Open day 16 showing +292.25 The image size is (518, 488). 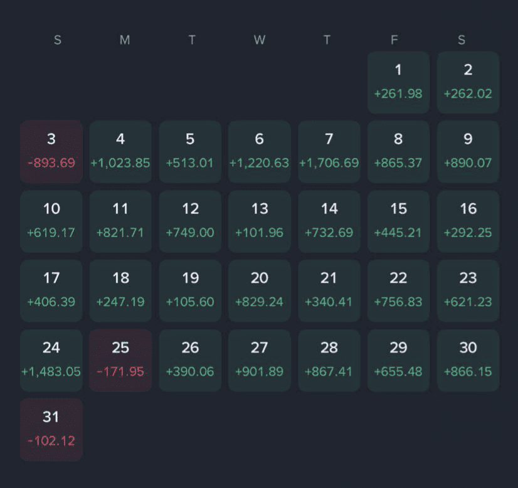point(468,221)
